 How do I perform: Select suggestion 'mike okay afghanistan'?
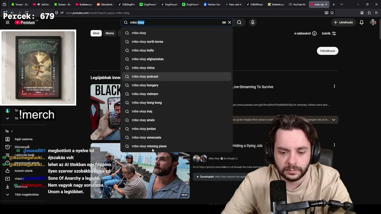(177, 59)
